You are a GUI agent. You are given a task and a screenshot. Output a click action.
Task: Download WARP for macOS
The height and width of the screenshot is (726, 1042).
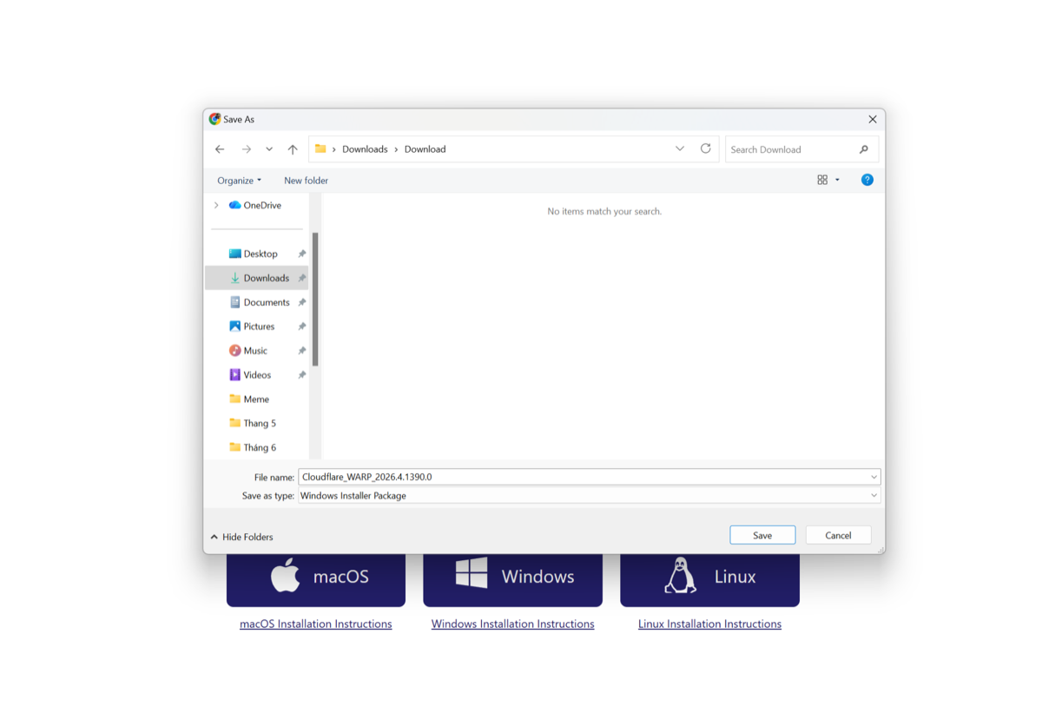pos(316,578)
